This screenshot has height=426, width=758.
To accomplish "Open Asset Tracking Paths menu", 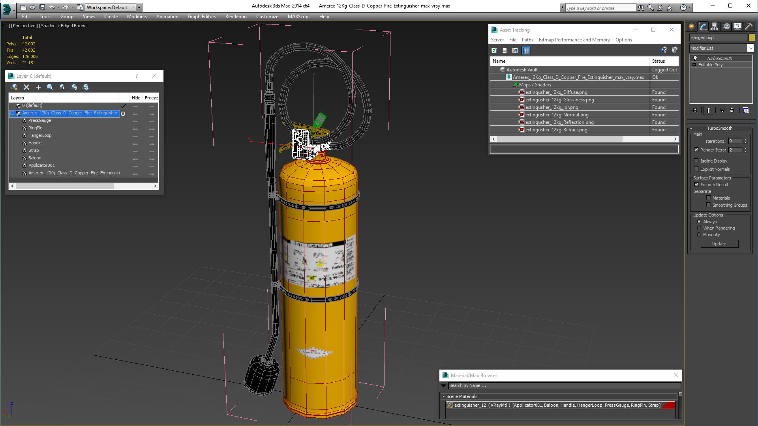I will (527, 40).
